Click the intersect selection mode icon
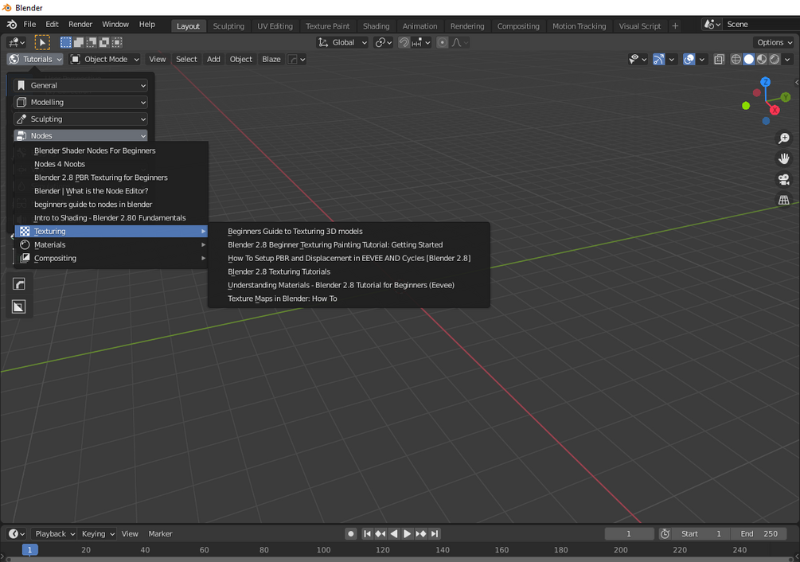This screenshot has width=800, height=562. [117, 42]
